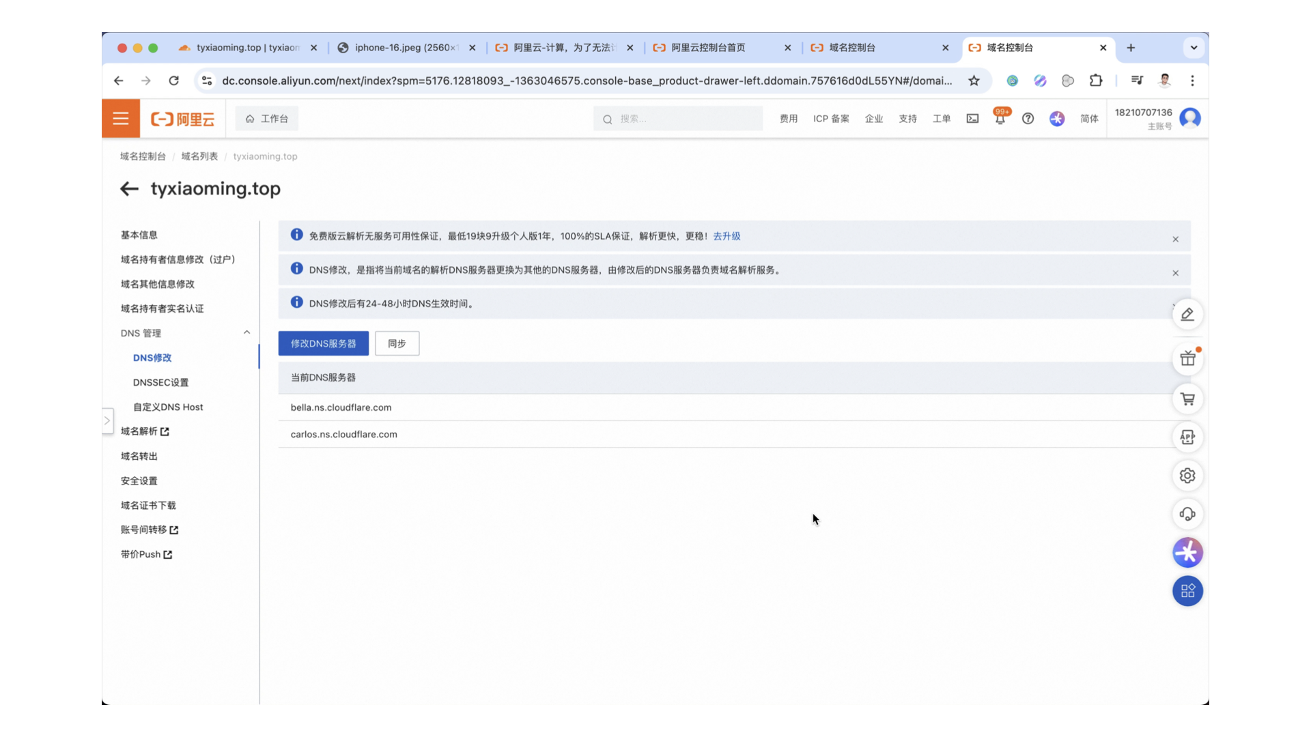The height and width of the screenshot is (737, 1311).
Task: Close the free DNS service upgrade banner
Action: (x=1175, y=238)
